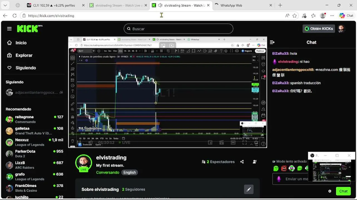
Task: Click the English language tag
Action: [x=130, y=172]
